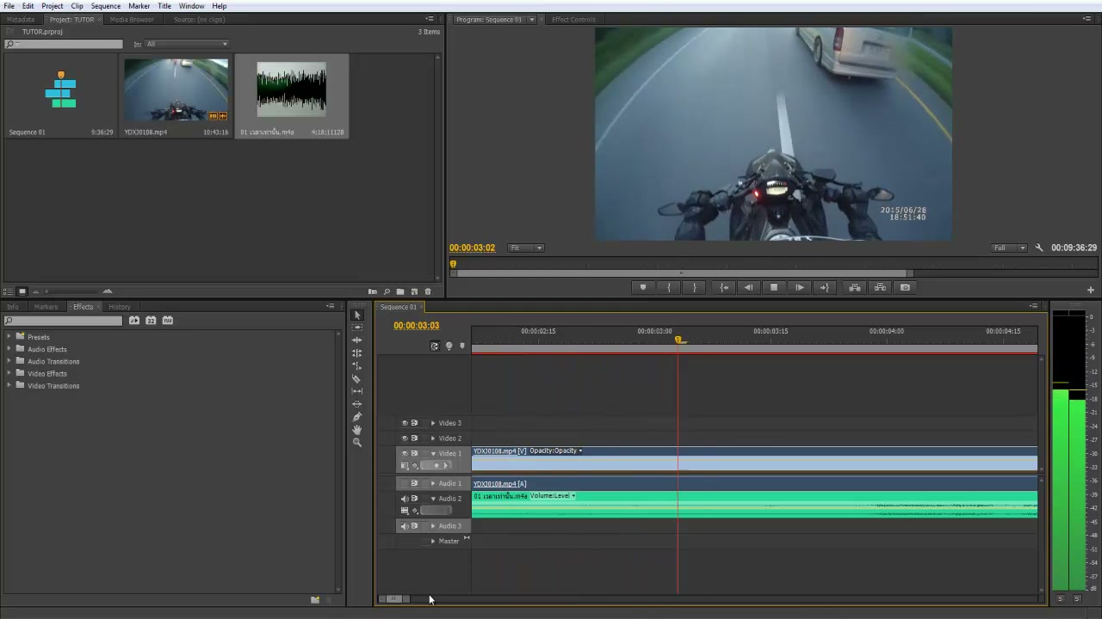Select the Zoom magnifier tool
Viewport: 1102px width, 619px height.
click(x=357, y=443)
